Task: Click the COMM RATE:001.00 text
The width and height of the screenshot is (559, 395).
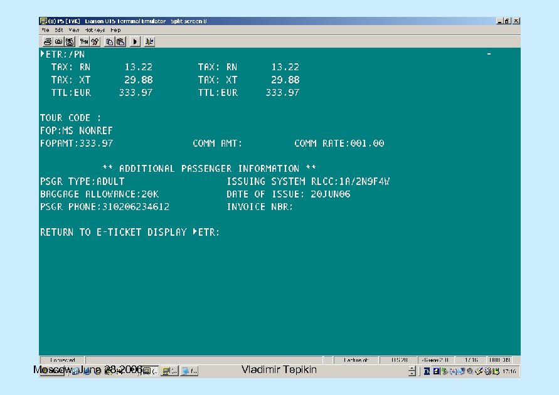Action: click(339, 144)
